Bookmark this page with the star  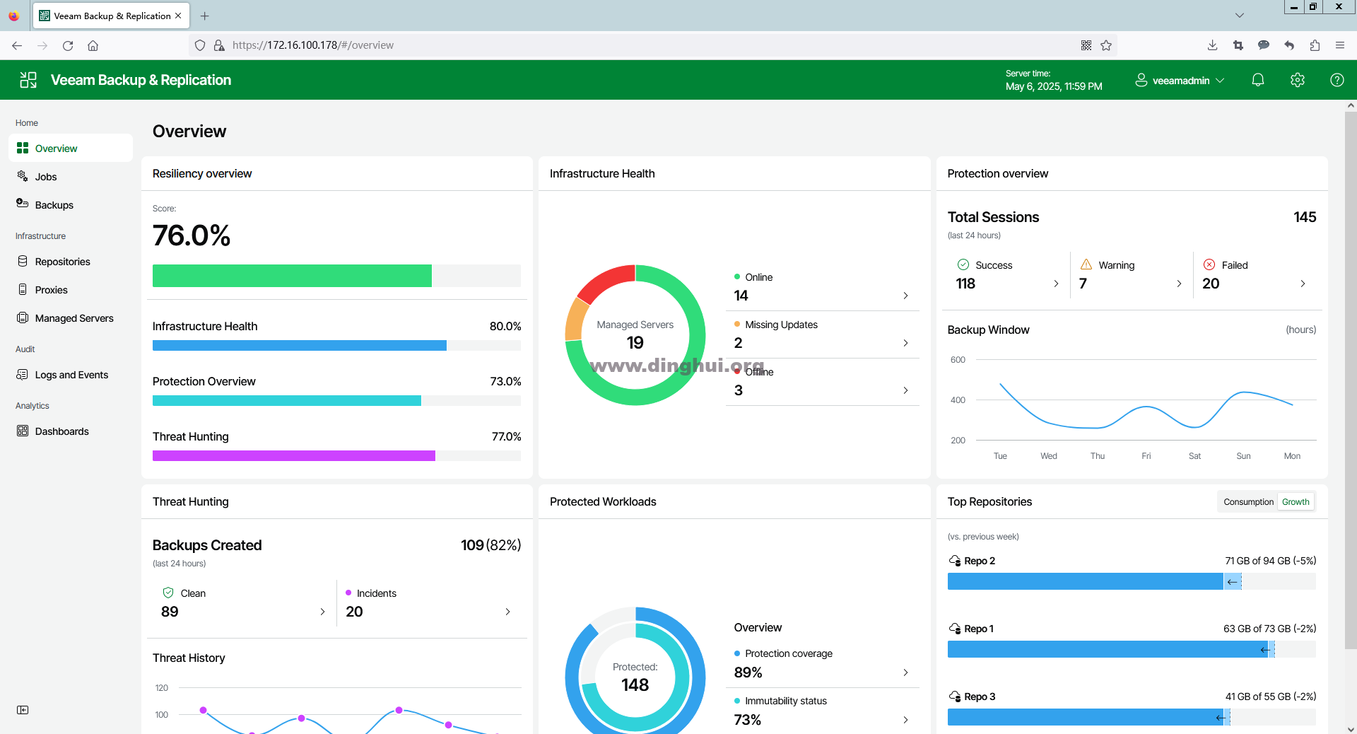tap(1106, 45)
